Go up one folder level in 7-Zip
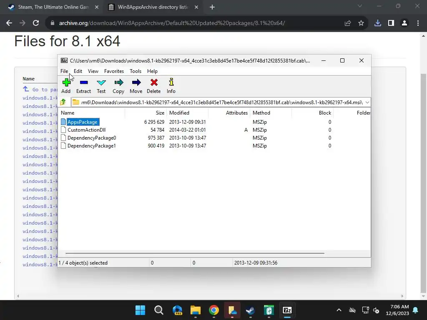 pyautogui.click(x=63, y=102)
